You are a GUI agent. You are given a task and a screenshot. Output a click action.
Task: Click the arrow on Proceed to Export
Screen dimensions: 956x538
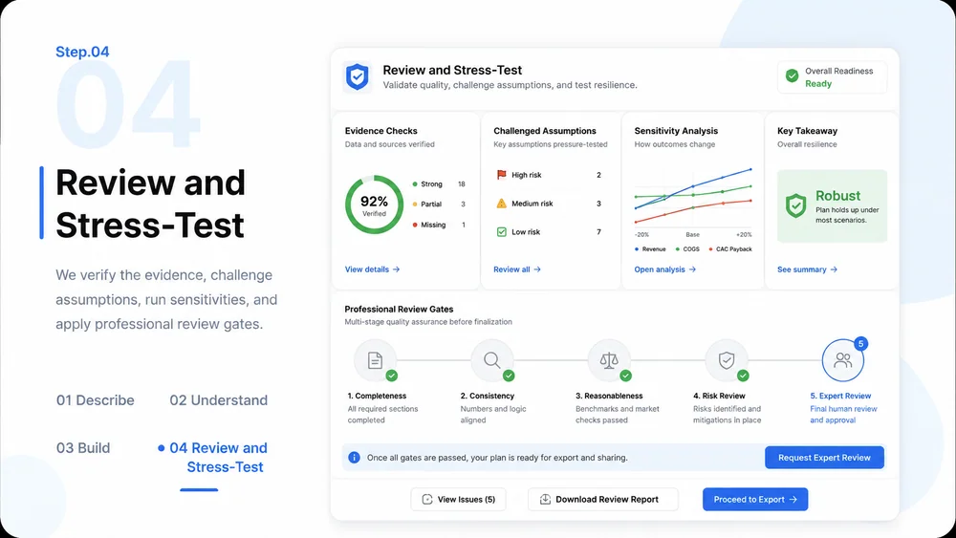pos(793,500)
